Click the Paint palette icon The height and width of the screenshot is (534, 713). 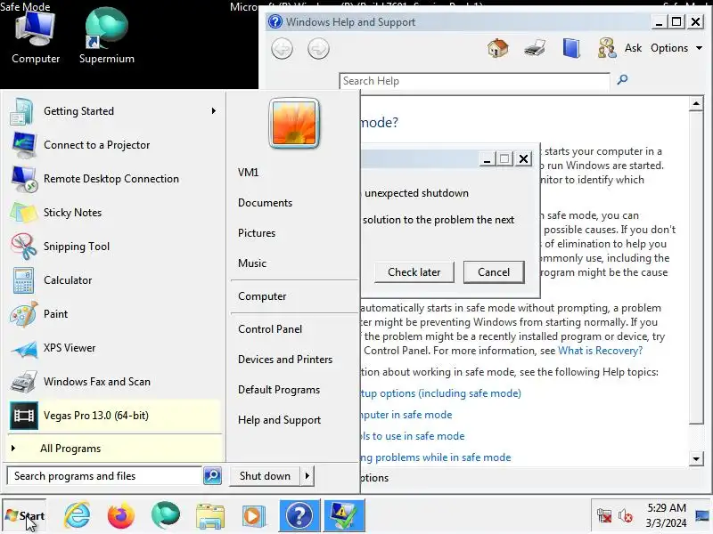coord(23,314)
